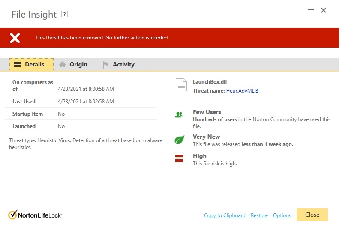Click the LaunchBox.dll document icon
Screen dimensions: 339x227
181,85
